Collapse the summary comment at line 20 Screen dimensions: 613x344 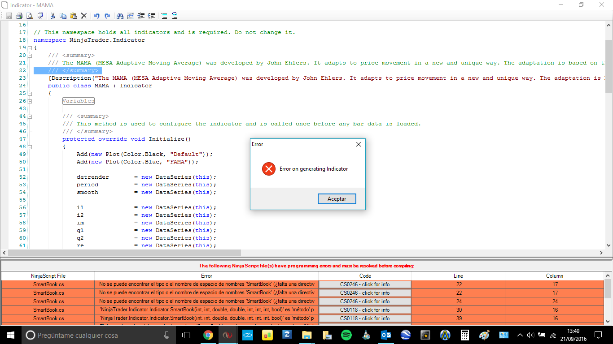point(30,55)
